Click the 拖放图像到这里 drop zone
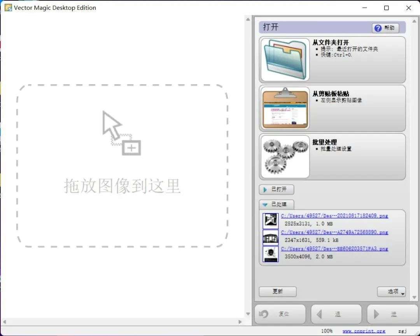The width and height of the screenshot is (420, 336). point(122,166)
